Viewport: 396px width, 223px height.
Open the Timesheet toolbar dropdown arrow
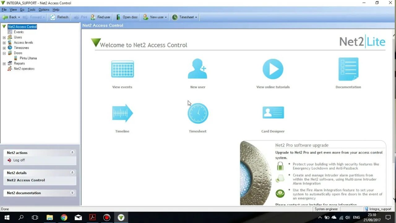point(196,17)
